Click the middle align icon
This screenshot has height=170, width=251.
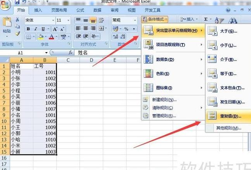[86, 20]
